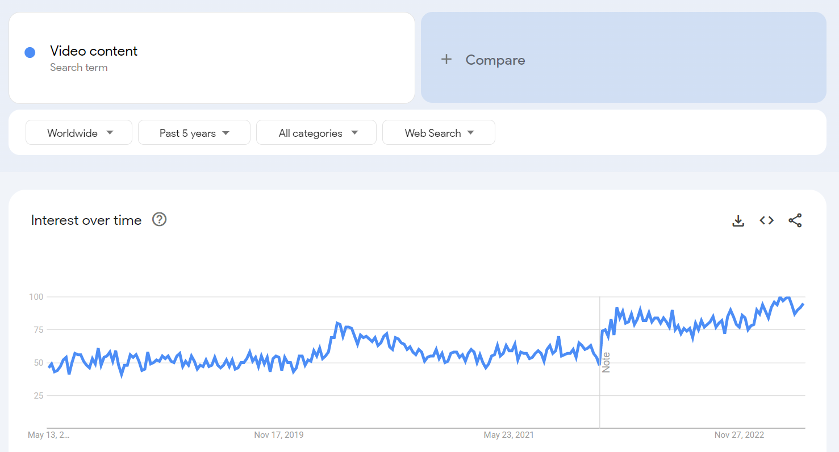Click the Nov 17, 2019 axis label

pos(279,435)
